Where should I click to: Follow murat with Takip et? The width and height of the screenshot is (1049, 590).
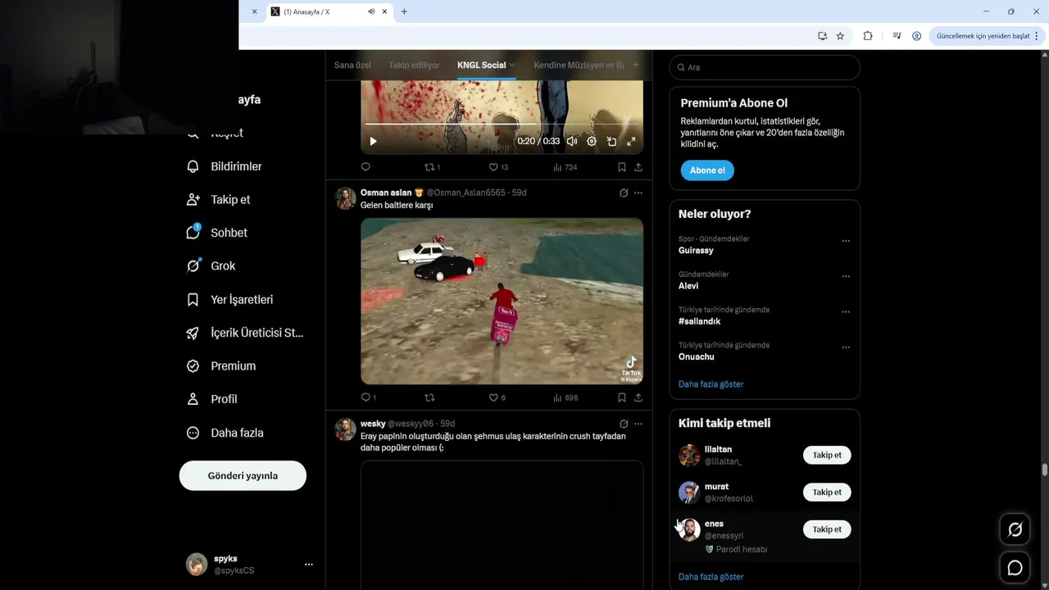(x=827, y=492)
